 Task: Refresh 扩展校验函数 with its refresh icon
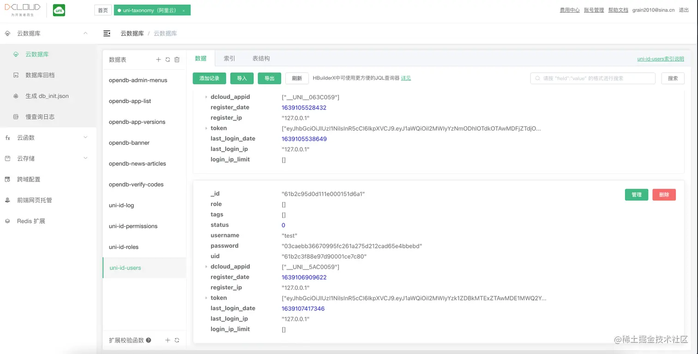pyautogui.click(x=177, y=340)
